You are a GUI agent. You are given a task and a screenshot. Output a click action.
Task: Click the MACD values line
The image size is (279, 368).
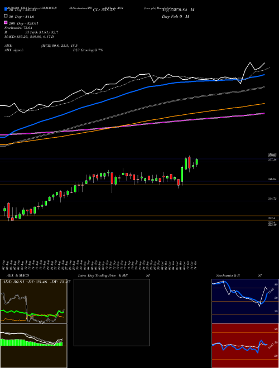[29, 37]
